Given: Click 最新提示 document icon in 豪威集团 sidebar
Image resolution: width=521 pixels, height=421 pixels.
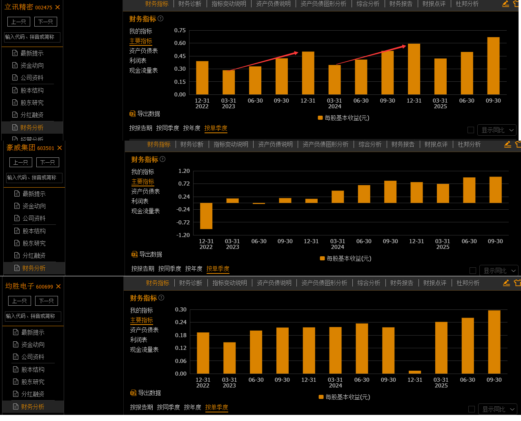Looking at the screenshot, I should 17,194.
